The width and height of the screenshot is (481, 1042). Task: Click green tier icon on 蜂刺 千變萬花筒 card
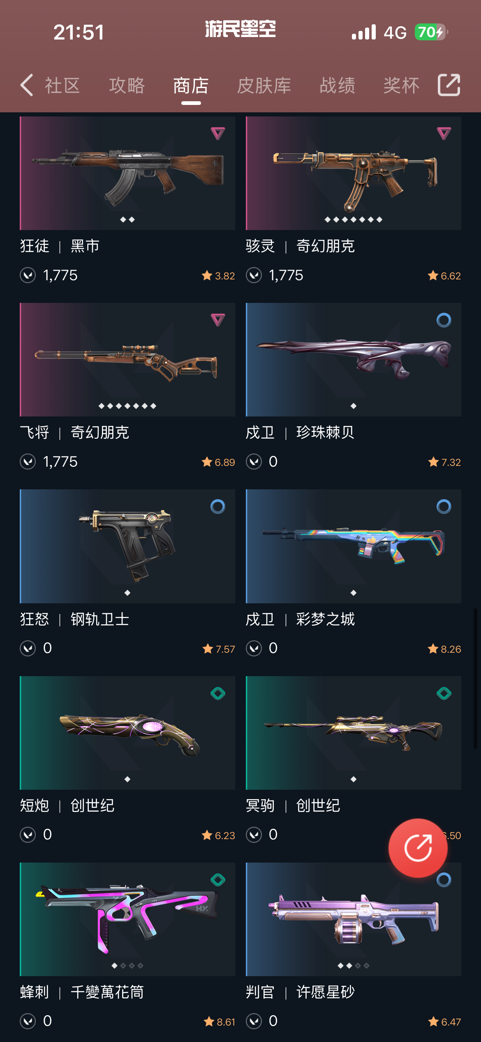coord(217,879)
